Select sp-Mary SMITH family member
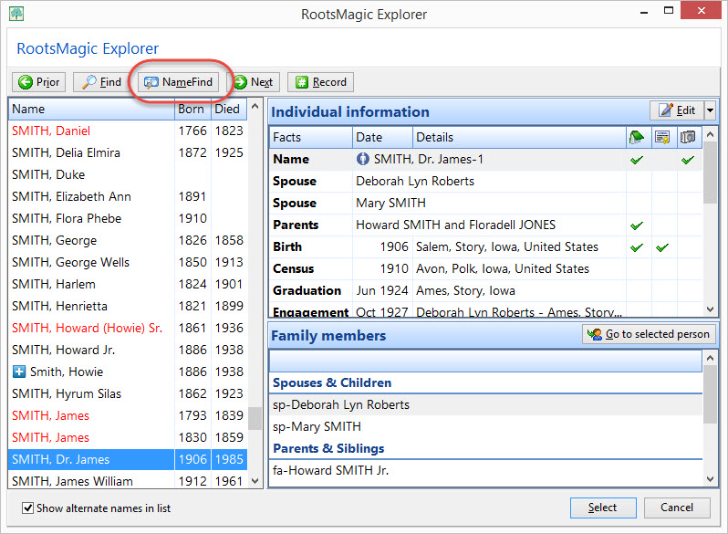 pos(485,426)
